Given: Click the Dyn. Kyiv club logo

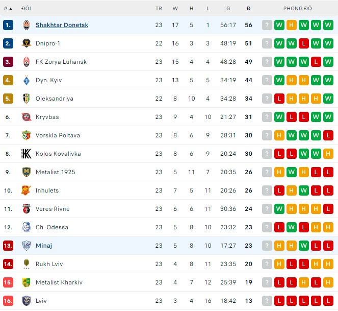Looking at the screenshot, I should (27, 80).
